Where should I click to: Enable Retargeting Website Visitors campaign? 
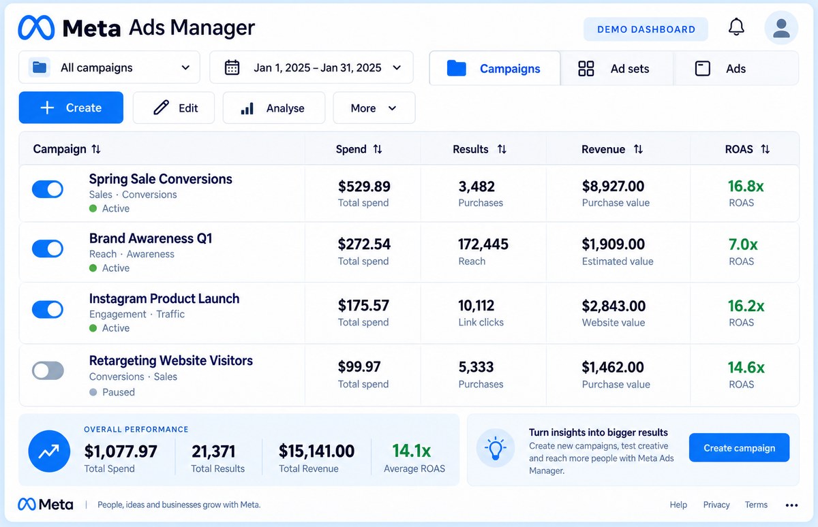(48, 370)
